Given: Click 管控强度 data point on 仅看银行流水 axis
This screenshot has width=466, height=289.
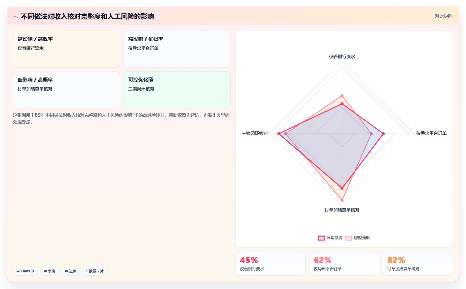Looking at the screenshot, I should click(342, 96).
